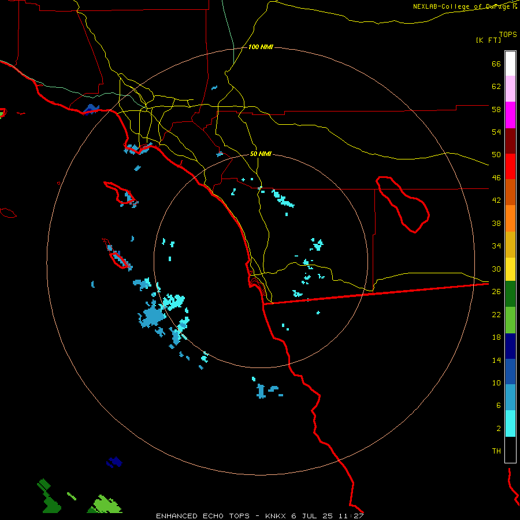
Task: Click the white swatch in the tops legend
Action: (510, 64)
